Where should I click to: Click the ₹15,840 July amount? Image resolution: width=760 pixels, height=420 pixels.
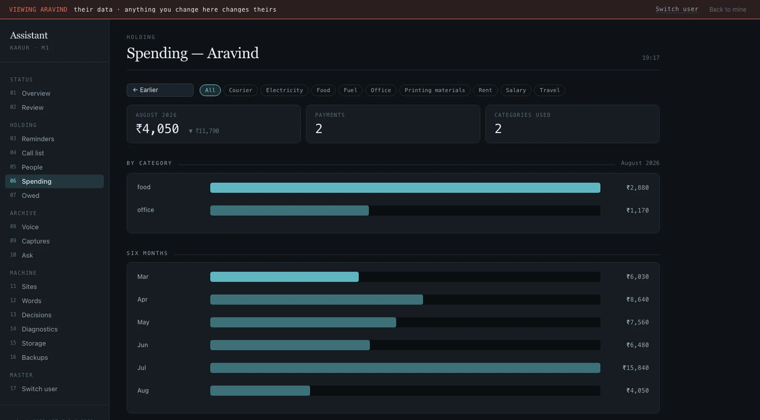click(635, 368)
